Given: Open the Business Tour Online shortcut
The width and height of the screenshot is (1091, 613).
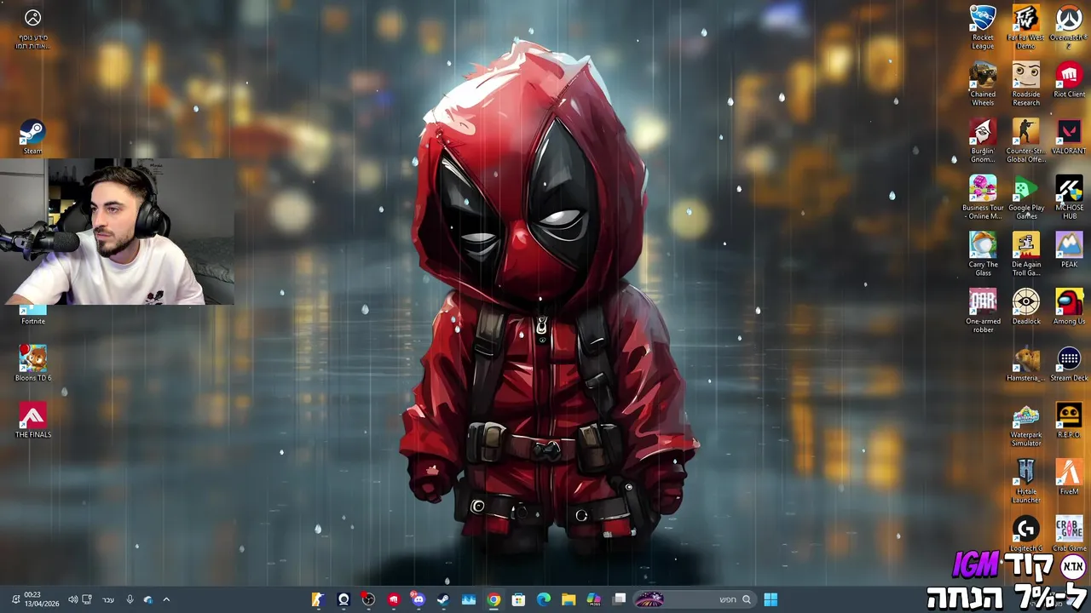Looking at the screenshot, I should [983, 198].
